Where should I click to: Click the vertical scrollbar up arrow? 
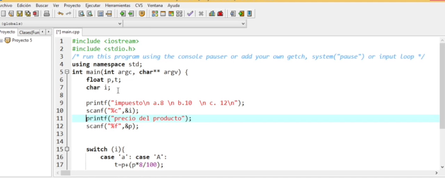pos(442,40)
